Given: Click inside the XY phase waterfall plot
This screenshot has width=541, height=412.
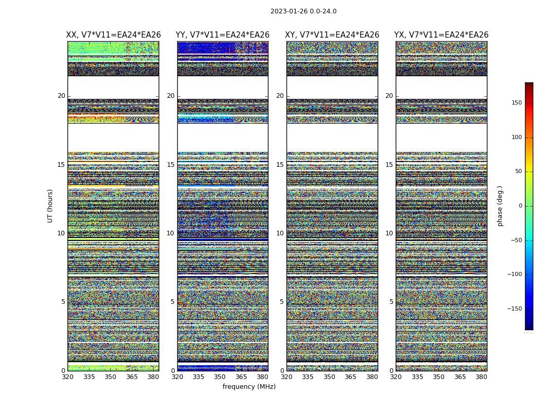Looking at the screenshot, I should 332,206.
